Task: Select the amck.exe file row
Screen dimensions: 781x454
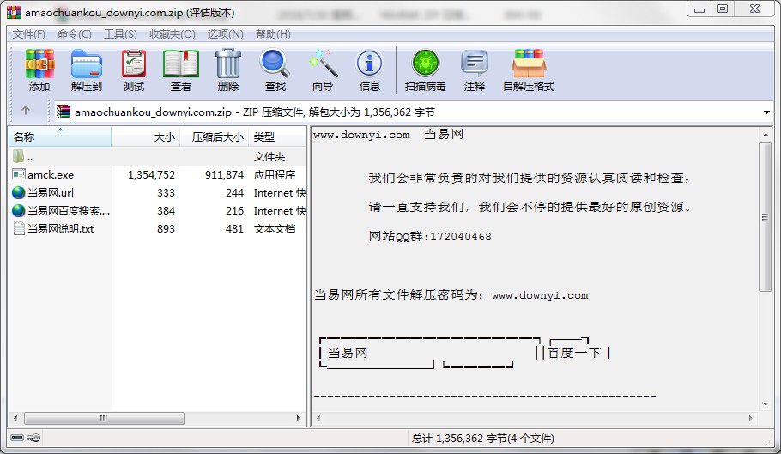Action: (157, 175)
